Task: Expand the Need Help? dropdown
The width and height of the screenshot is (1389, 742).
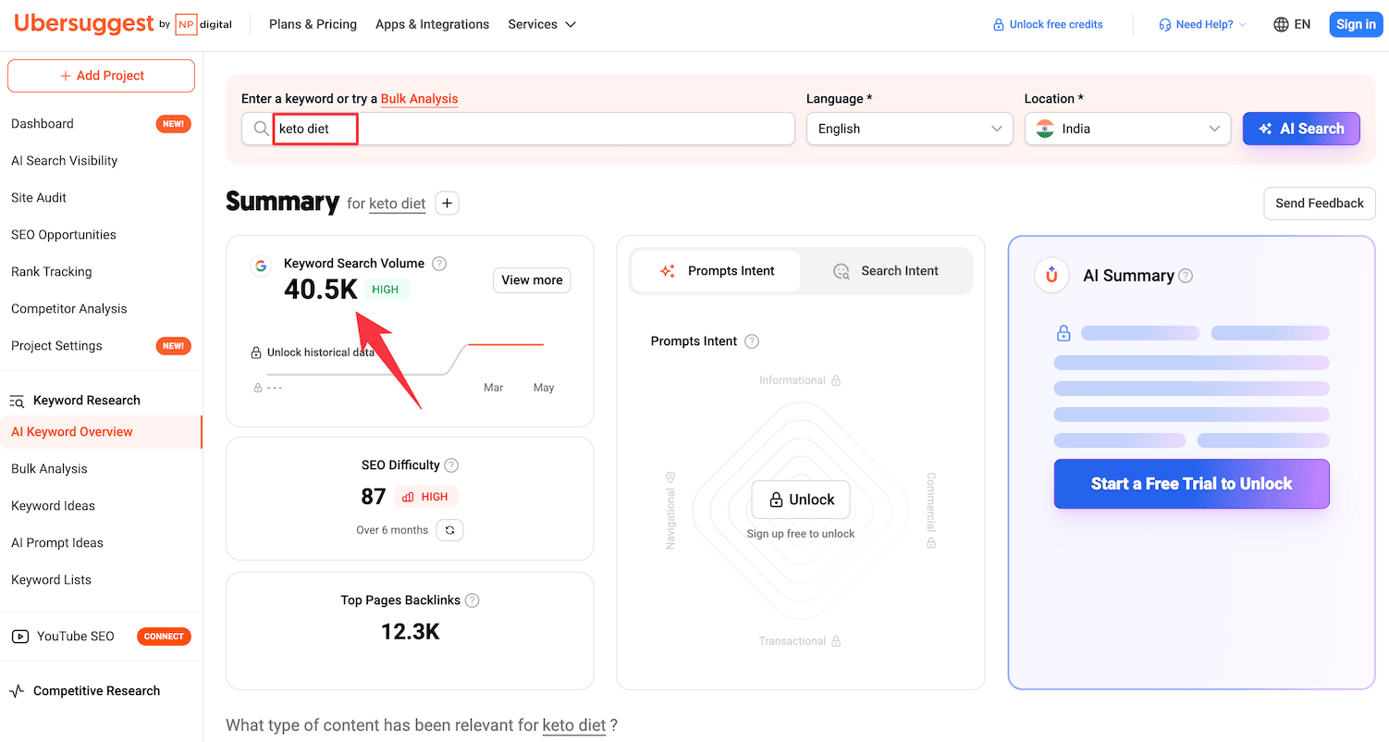Action: [x=1202, y=25]
